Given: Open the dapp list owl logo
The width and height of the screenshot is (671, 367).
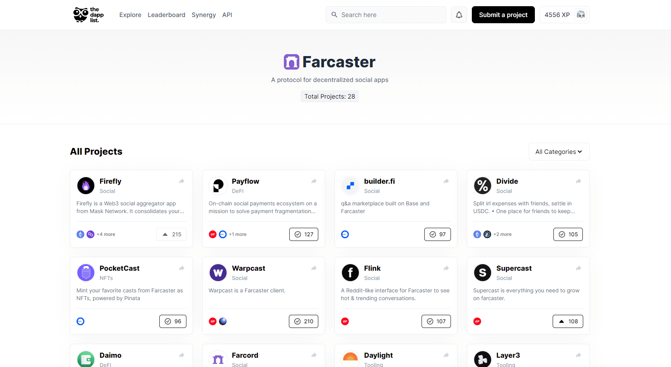Looking at the screenshot, I should 89,15.
